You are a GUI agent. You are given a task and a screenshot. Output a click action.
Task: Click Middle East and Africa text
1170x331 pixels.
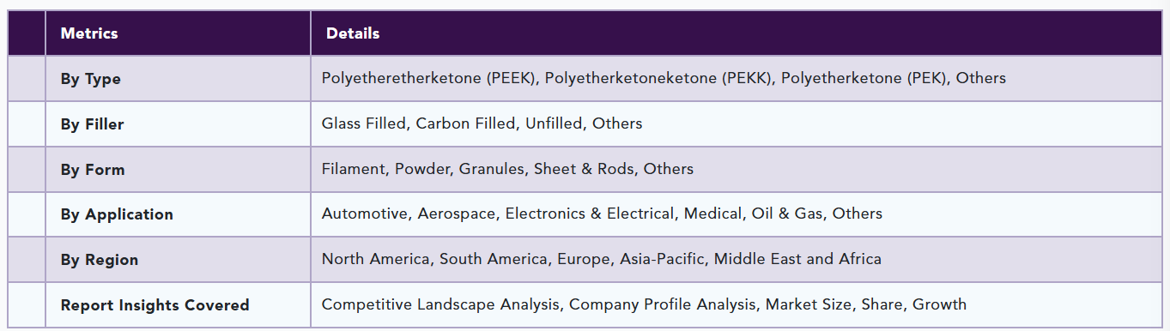[x=797, y=259]
